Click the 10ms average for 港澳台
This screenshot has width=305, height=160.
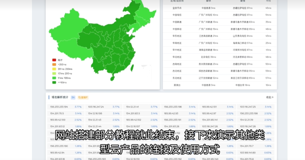click(x=268, y=85)
